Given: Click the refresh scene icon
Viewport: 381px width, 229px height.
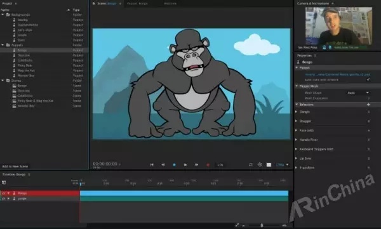Looking at the screenshot, I should (251, 165).
